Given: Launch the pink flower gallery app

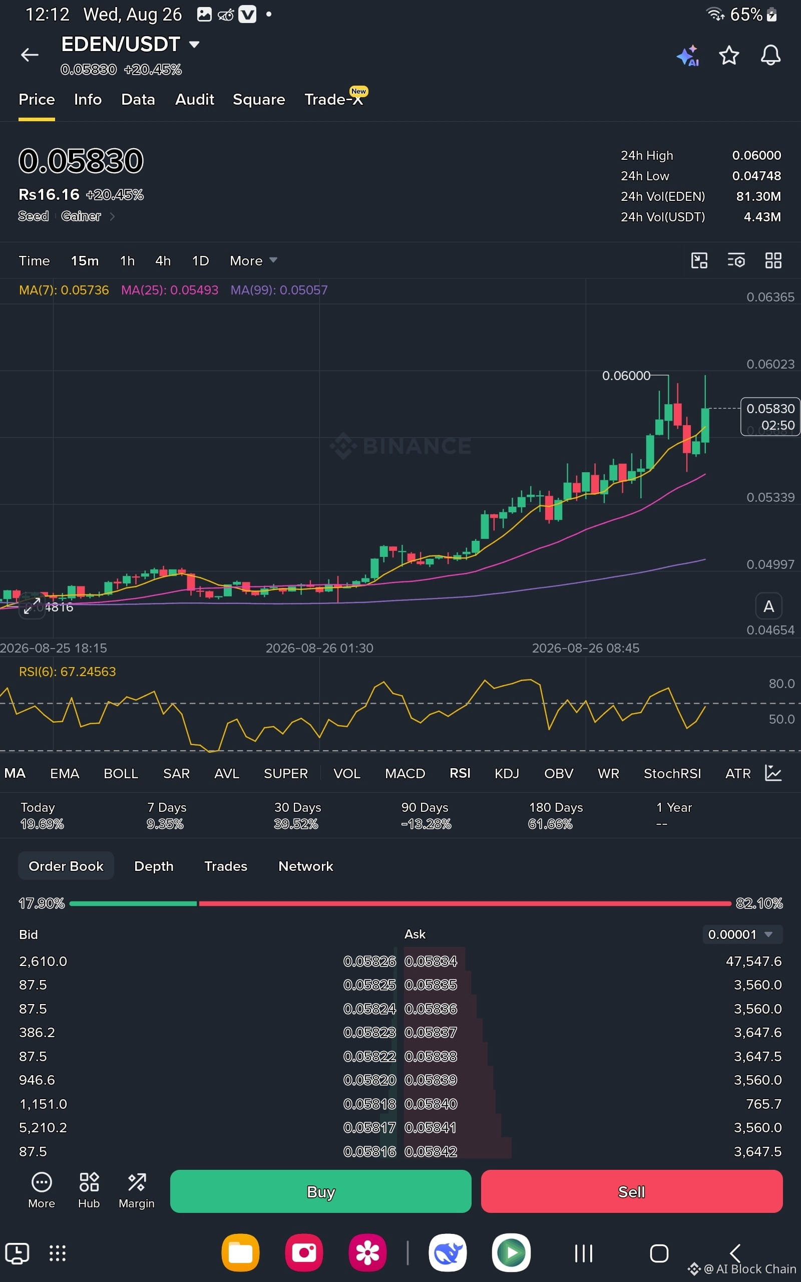Looking at the screenshot, I should click(x=367, y=1253).
